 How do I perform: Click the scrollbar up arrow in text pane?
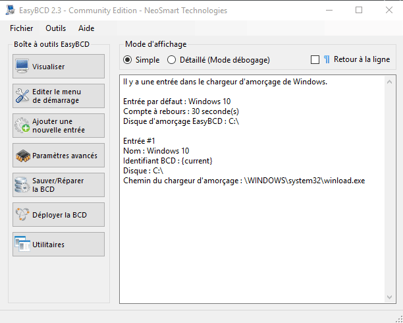click(x=389, y=82)
